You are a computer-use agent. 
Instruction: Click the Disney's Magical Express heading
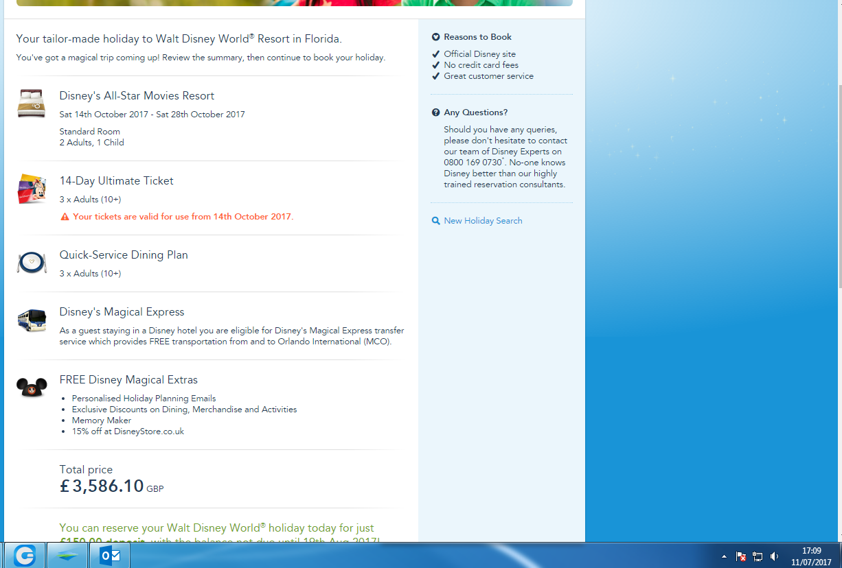pyautogui.click(x=122, y=312)
